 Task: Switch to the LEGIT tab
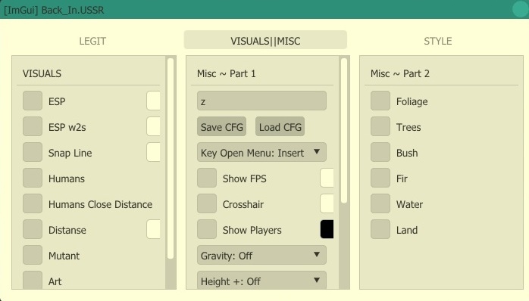(x=92, y=41)
